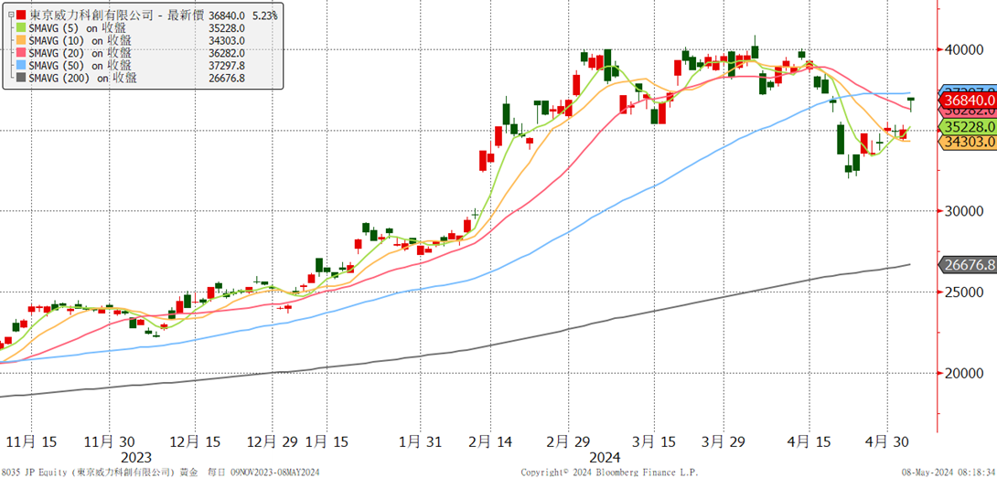Click the gray SMAVG (200) legend swatch

tap(22, 79)
